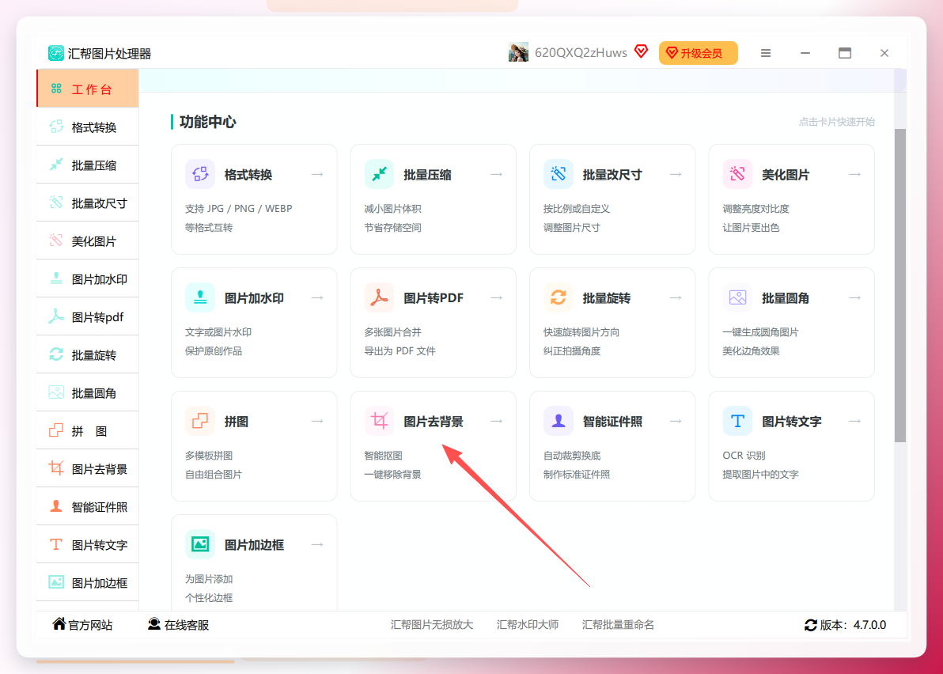Click the refresh icon beside 版本
The height and width of the screenshot is (674, 943).
pos(811,625)
